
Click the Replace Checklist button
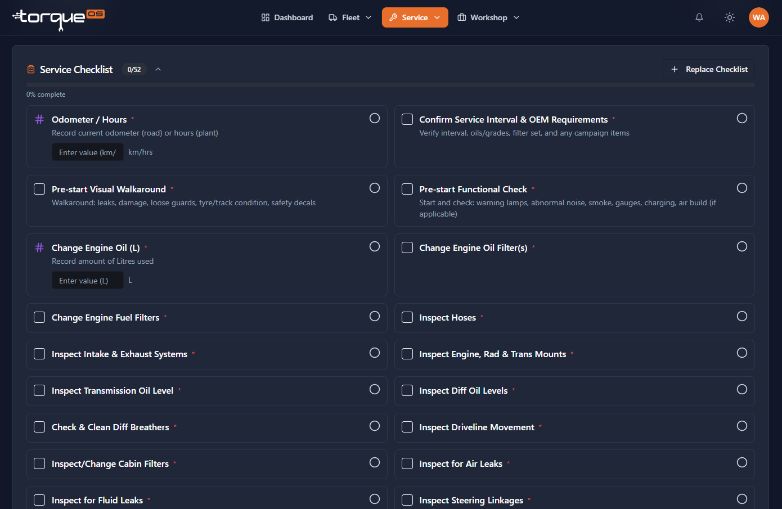pyautogui.click(x=709, y=70)
